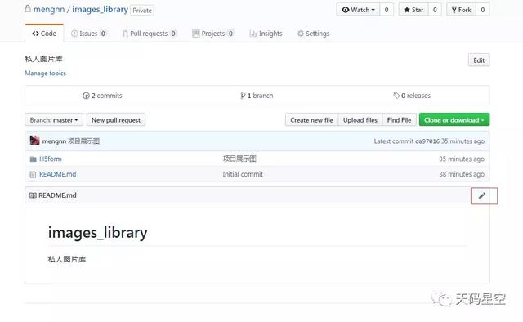Click latest commit message 项目展示图 beside mengnn

tap(83, 141)
